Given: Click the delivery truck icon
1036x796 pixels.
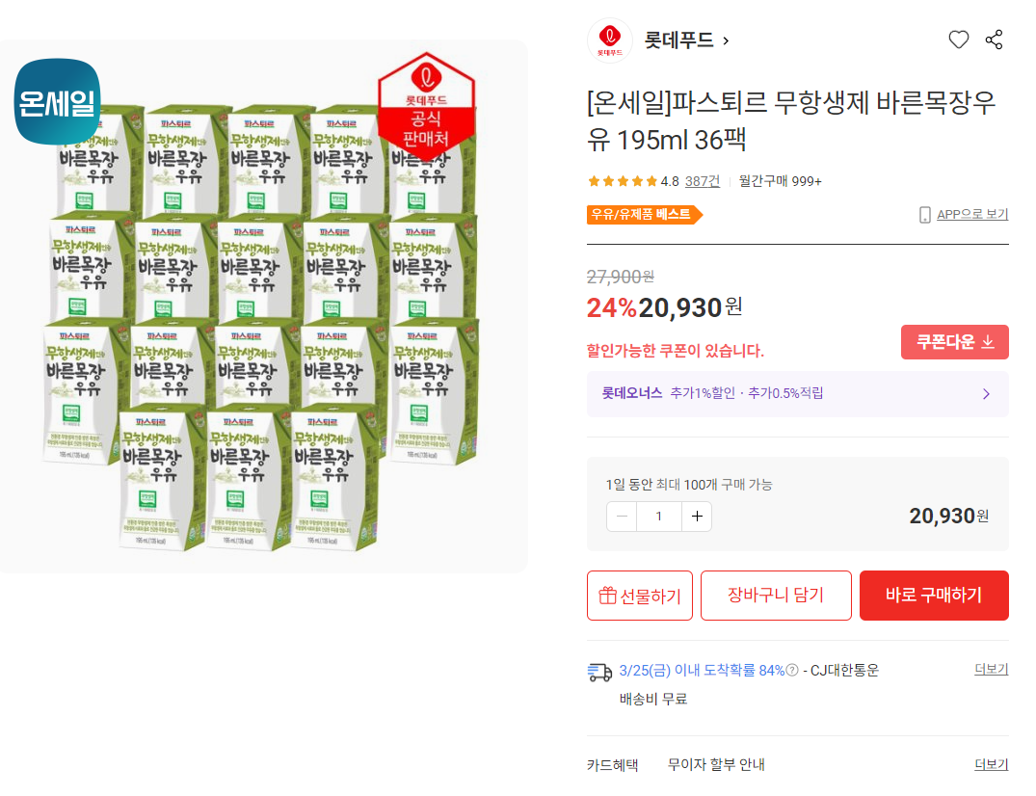Looking at the screenshot, I should (x=599, y=672).
